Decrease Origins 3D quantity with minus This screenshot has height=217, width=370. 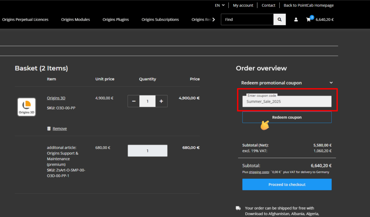click(134, 101)
